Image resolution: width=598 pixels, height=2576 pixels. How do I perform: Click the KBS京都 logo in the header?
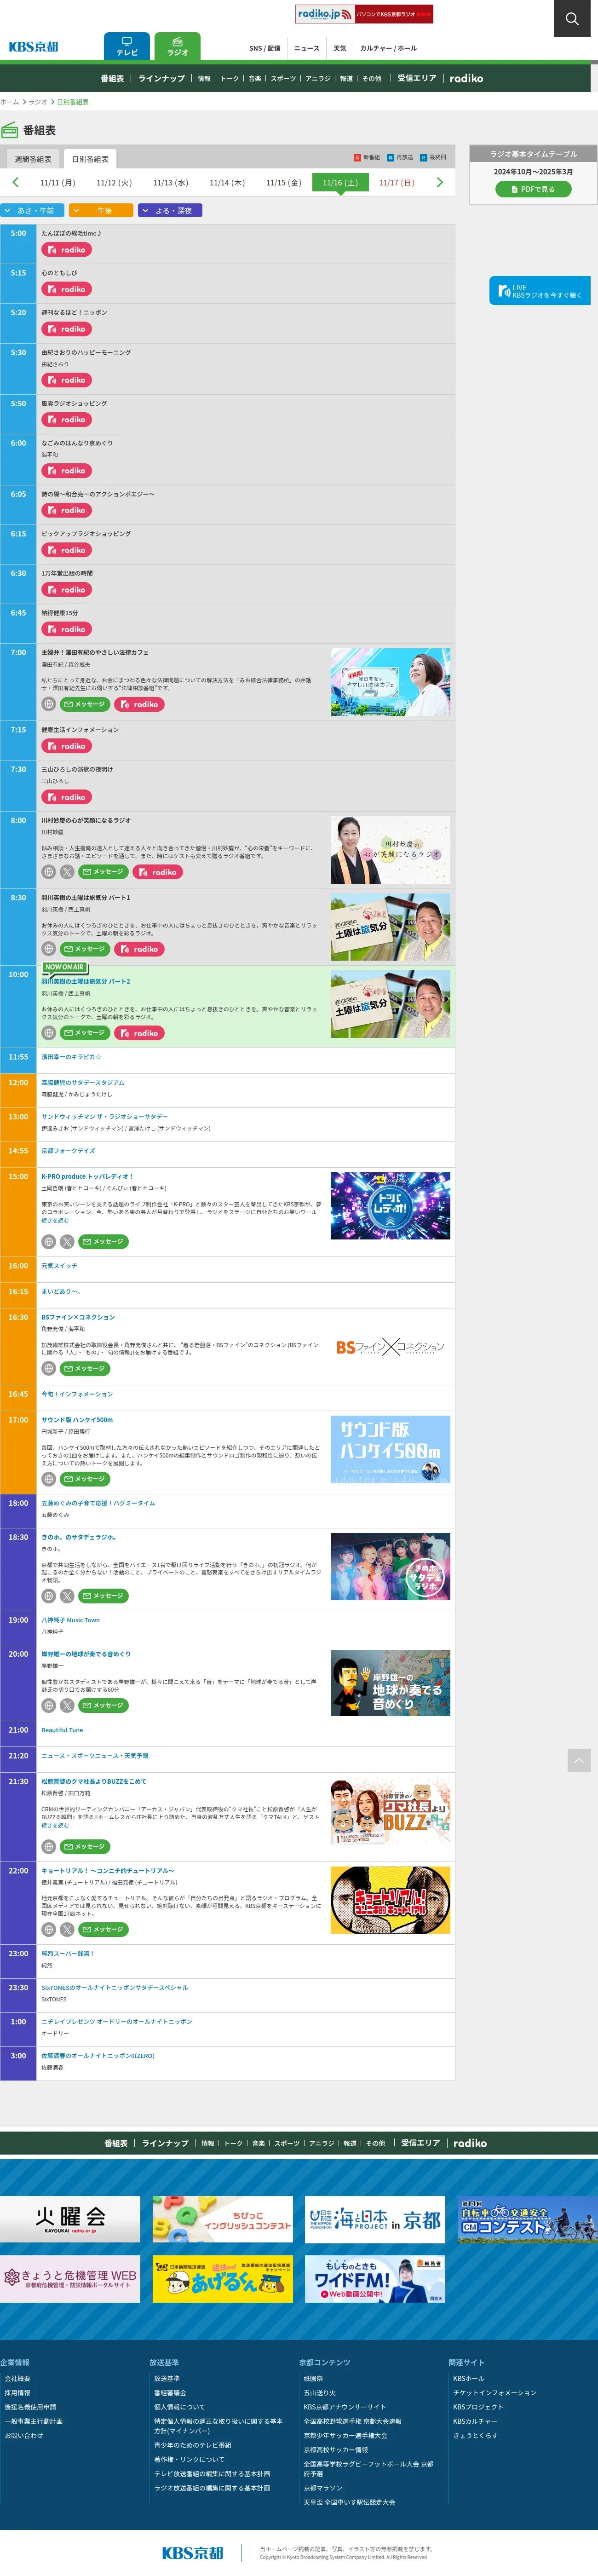[34, 47]
